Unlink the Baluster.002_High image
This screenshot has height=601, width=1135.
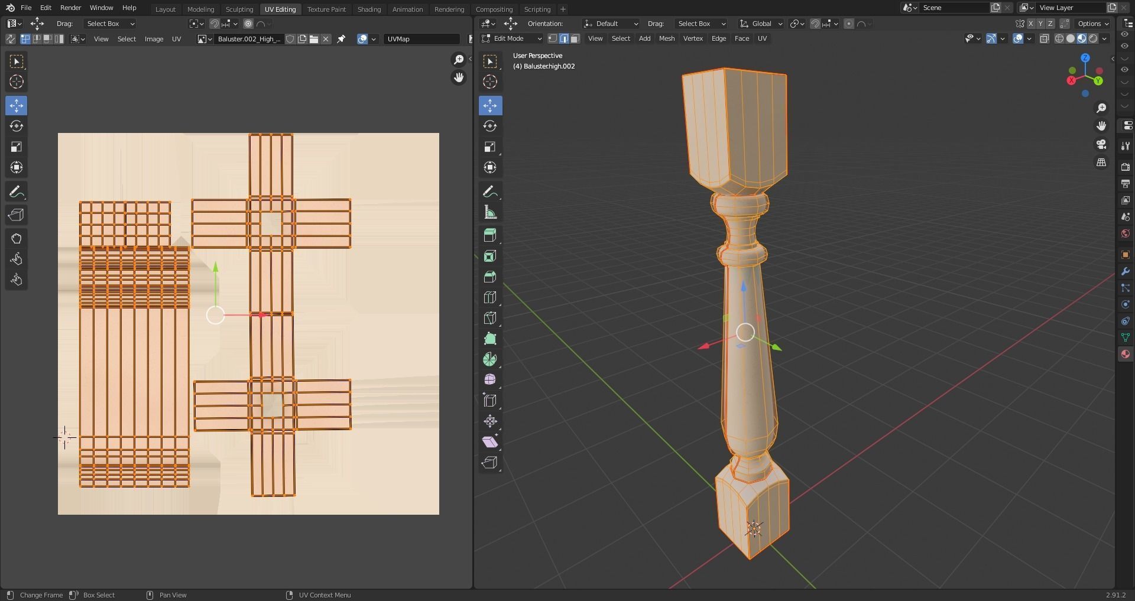point(326,39)
